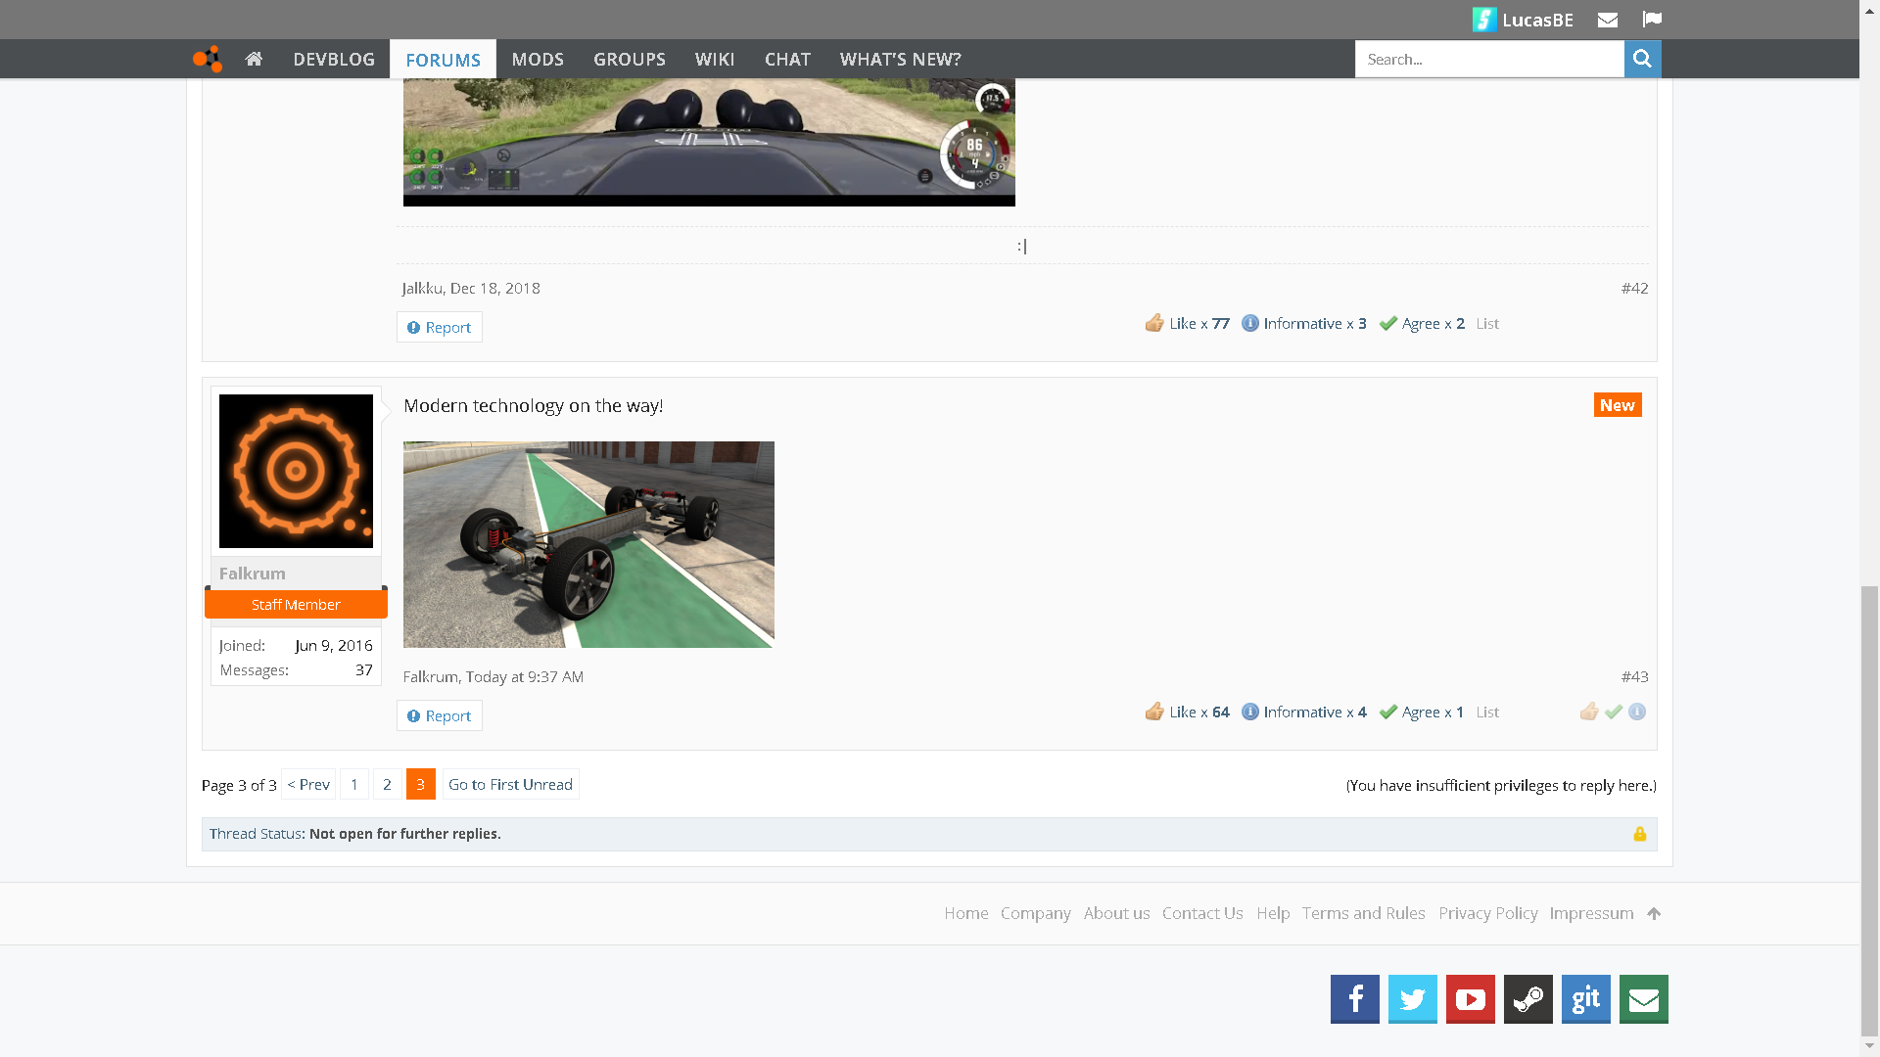Click the search magnifier button
The width and height of the screenshot is (1880, 1057).
pos(1642,59)
